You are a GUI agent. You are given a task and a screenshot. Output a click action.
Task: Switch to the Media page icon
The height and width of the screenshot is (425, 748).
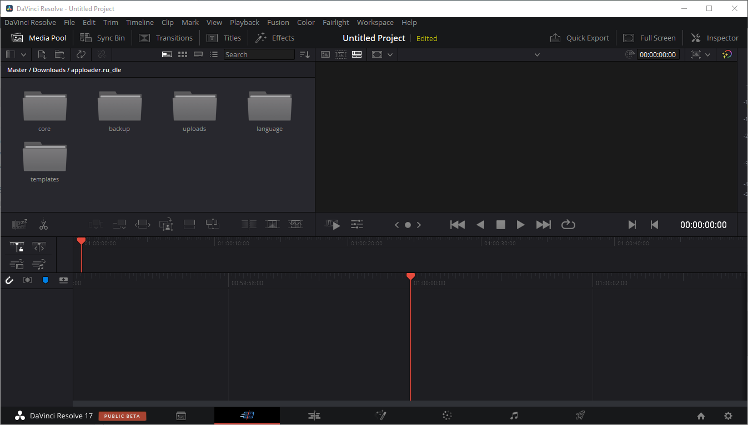(x=180, y=416)
